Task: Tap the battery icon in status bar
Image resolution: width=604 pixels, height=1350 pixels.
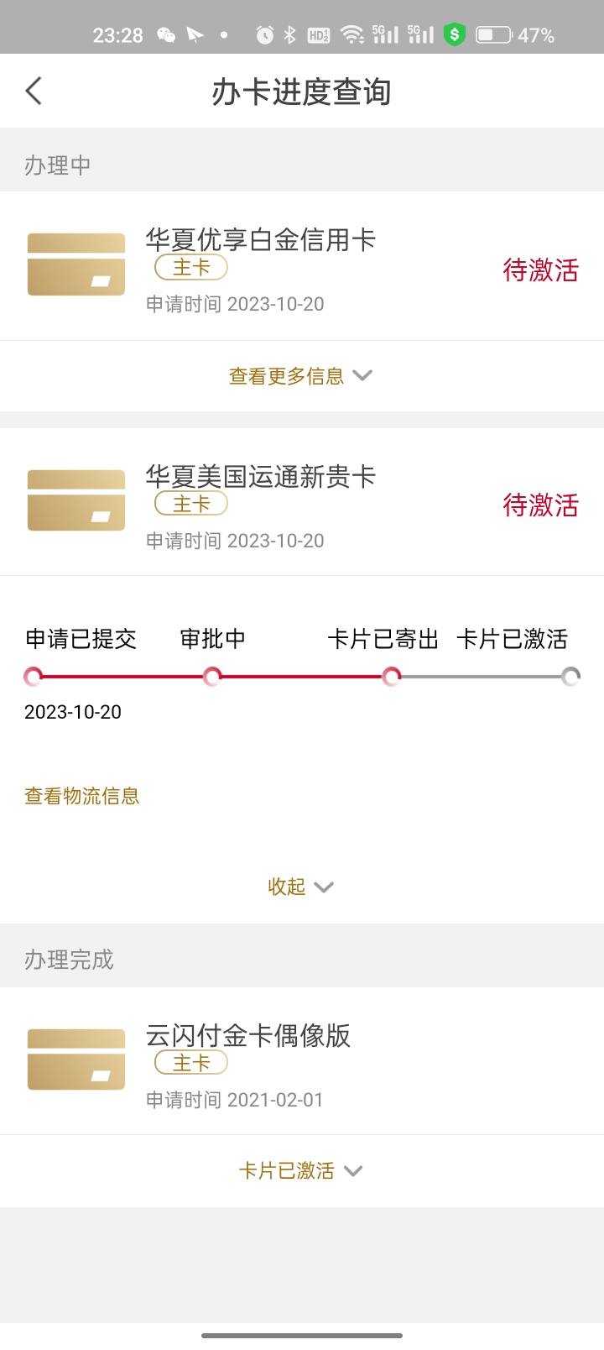Action: coord(493,34)
